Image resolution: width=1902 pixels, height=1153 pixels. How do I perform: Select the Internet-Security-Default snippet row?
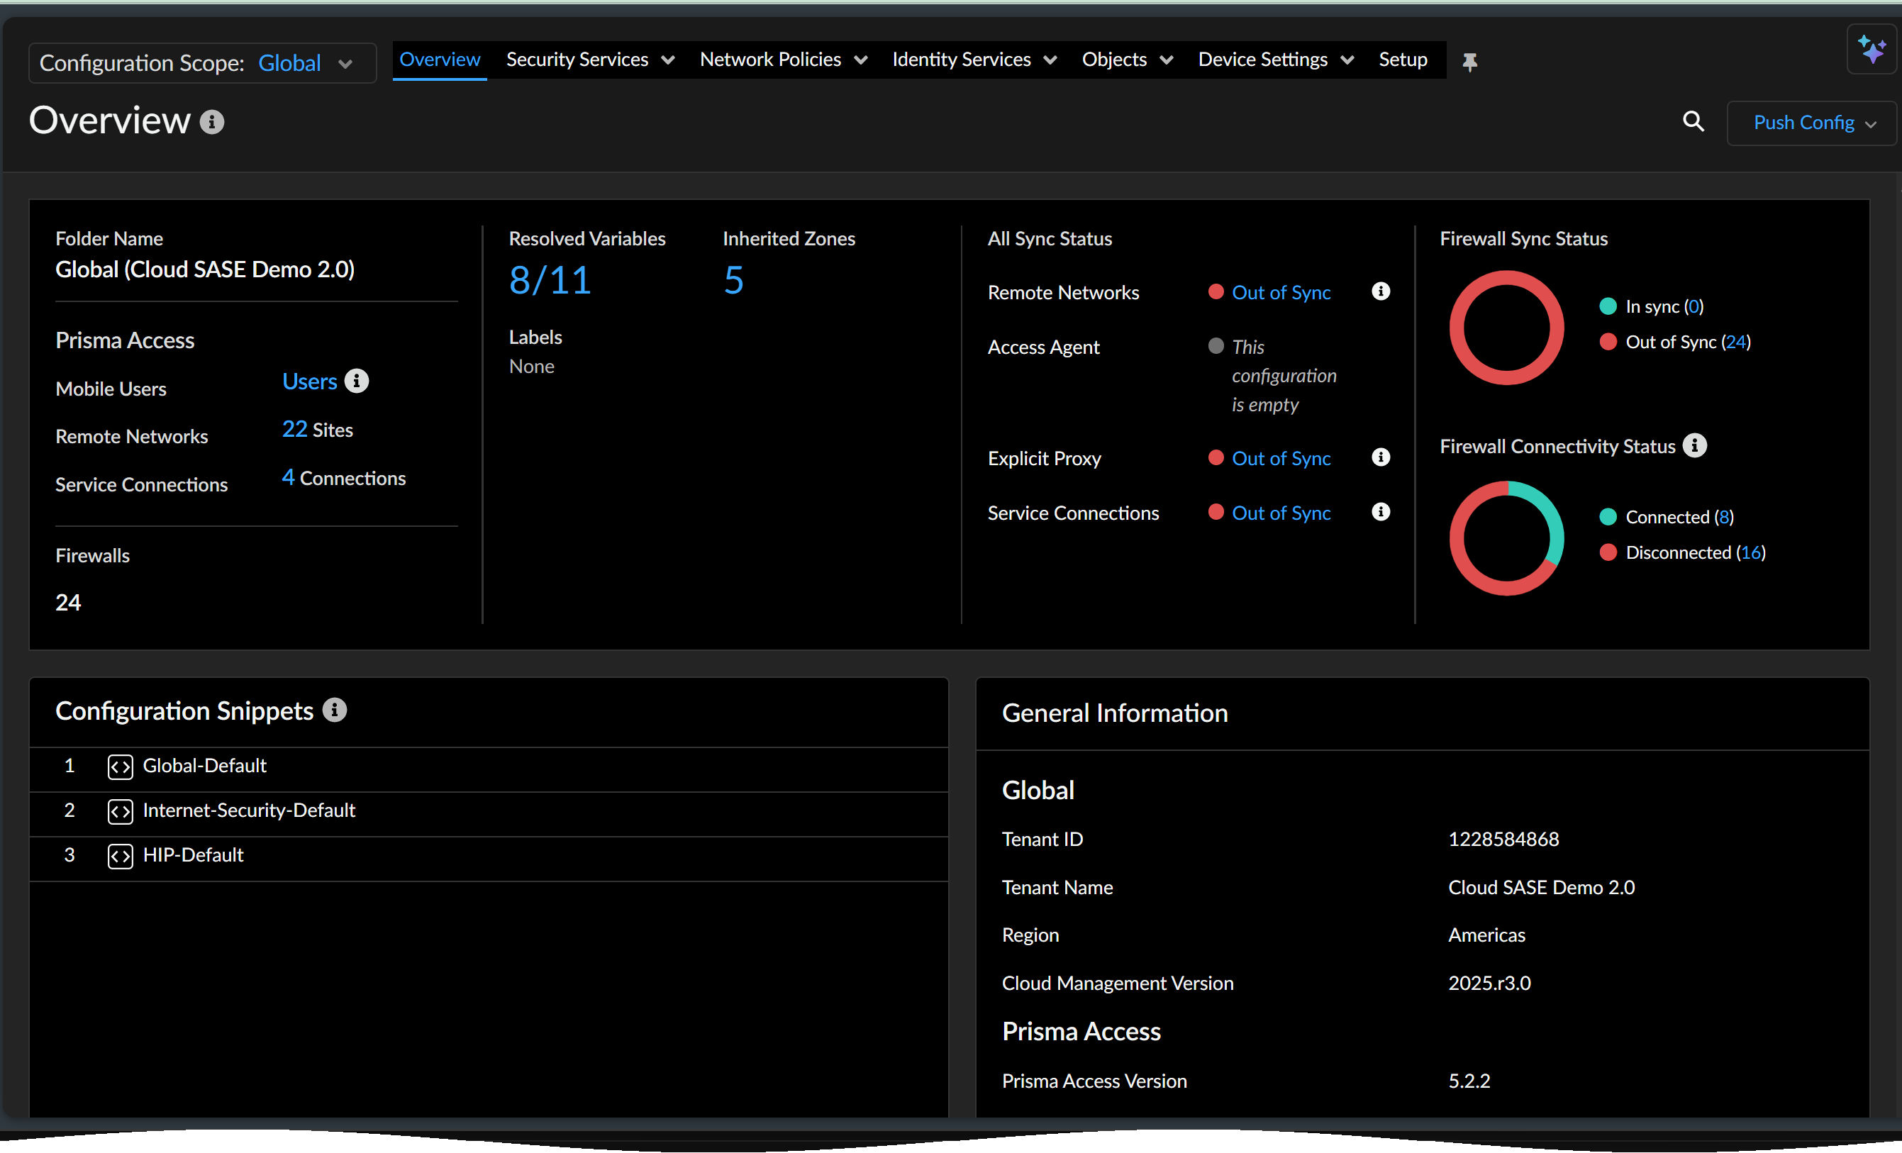click(248, 810)
